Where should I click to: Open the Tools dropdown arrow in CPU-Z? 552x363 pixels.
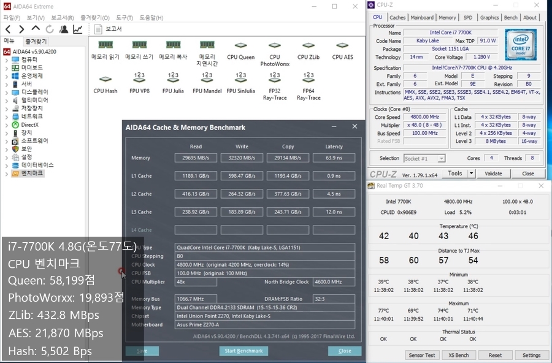pyautogui.click(x=471, y=174)
